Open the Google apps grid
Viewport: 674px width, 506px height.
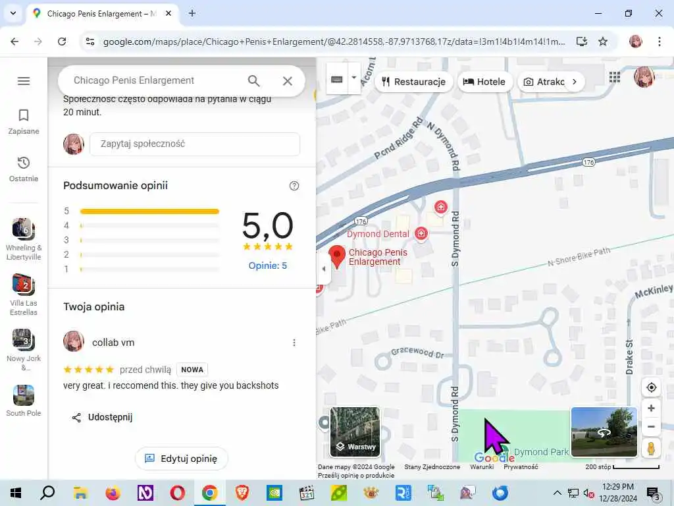pos(615,78)
